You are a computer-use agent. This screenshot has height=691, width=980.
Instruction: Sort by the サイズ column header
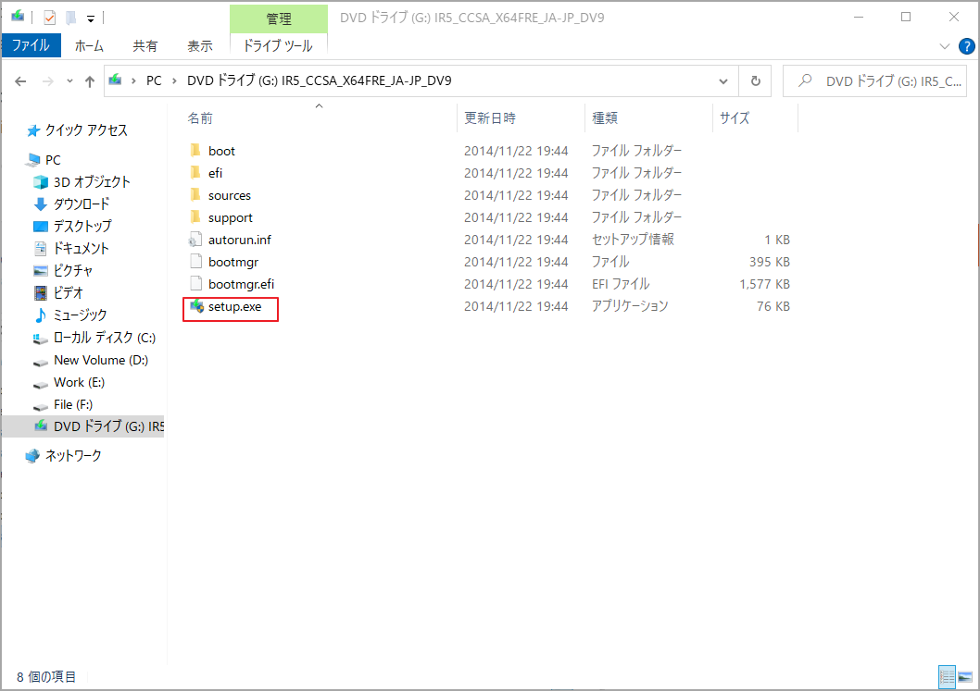pos(756,118)
